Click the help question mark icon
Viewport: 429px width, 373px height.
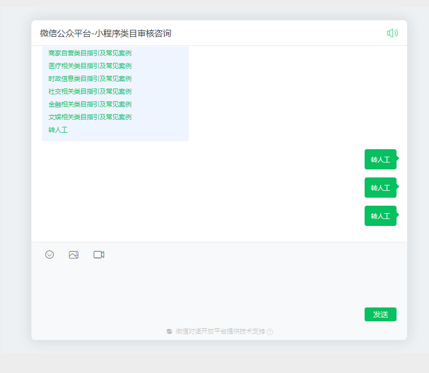(x=270, y=332)
